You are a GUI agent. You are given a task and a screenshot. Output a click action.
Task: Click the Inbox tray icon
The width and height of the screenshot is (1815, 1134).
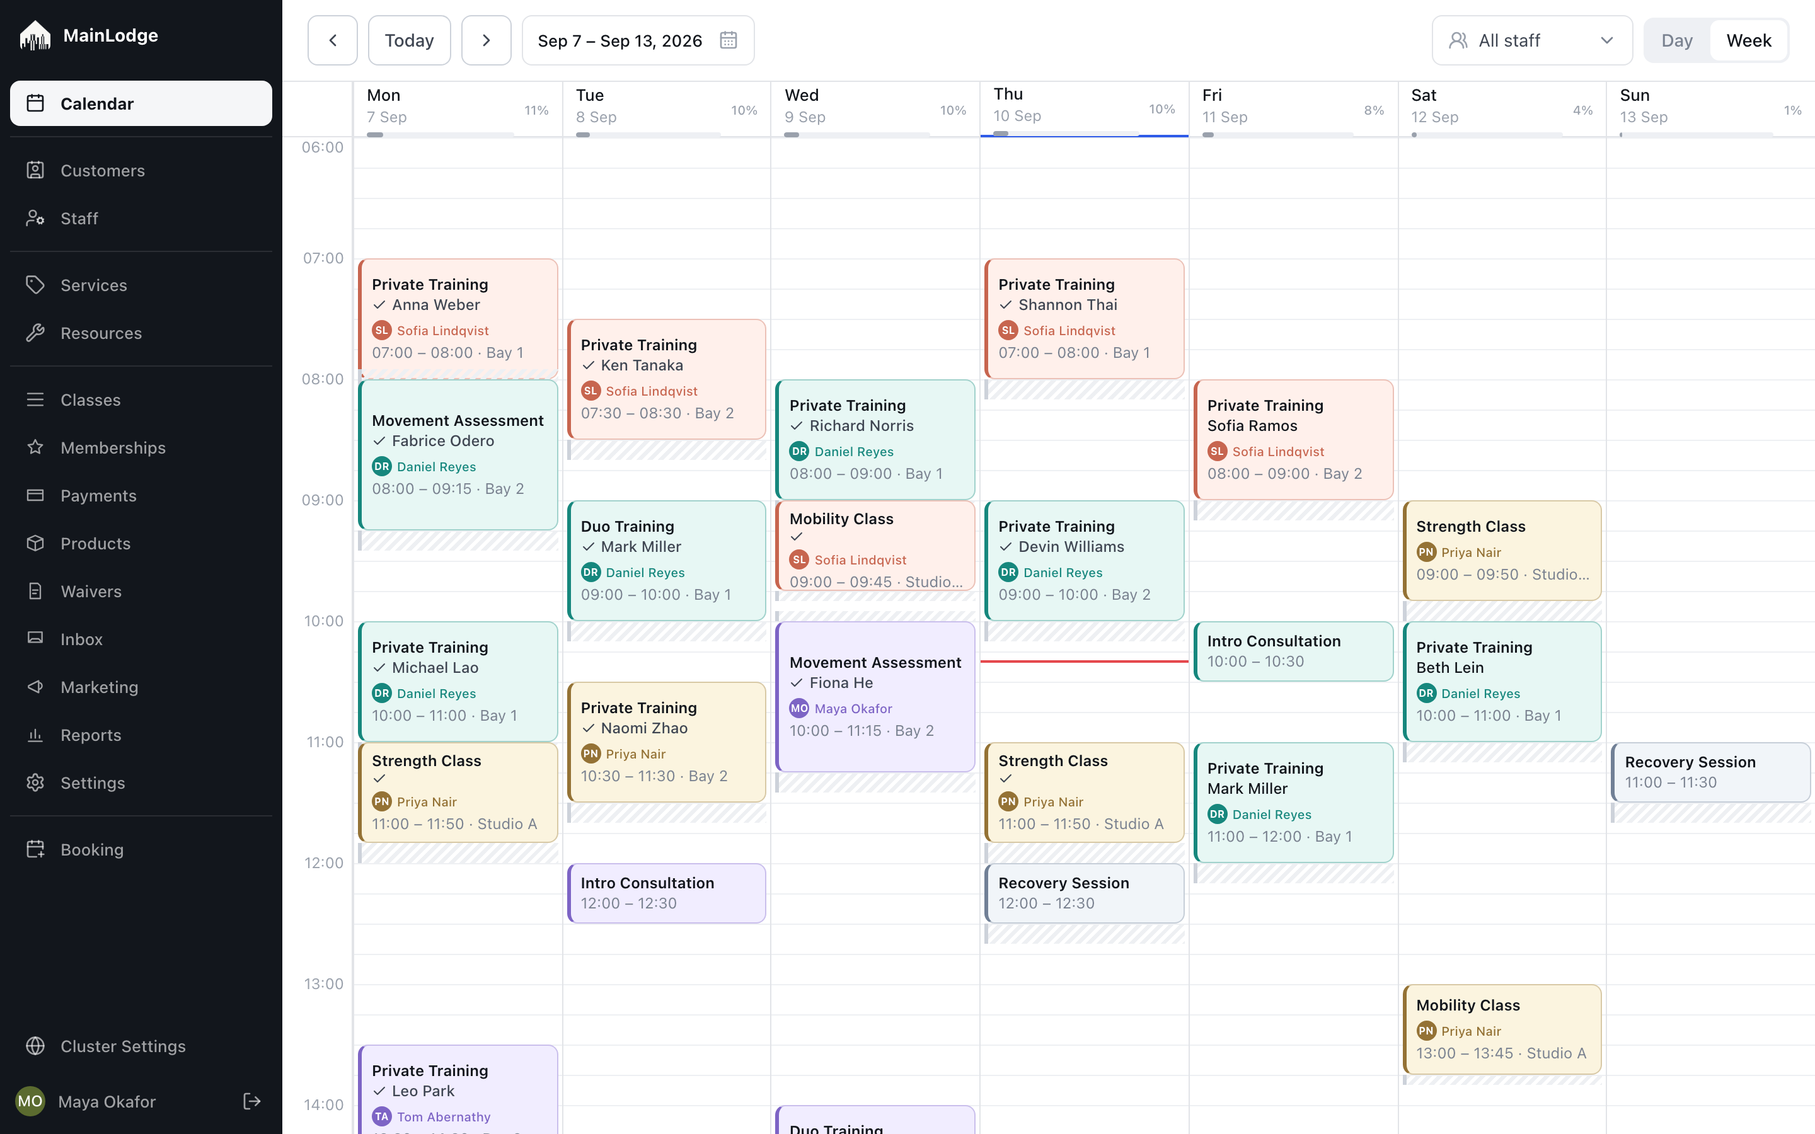35,639
